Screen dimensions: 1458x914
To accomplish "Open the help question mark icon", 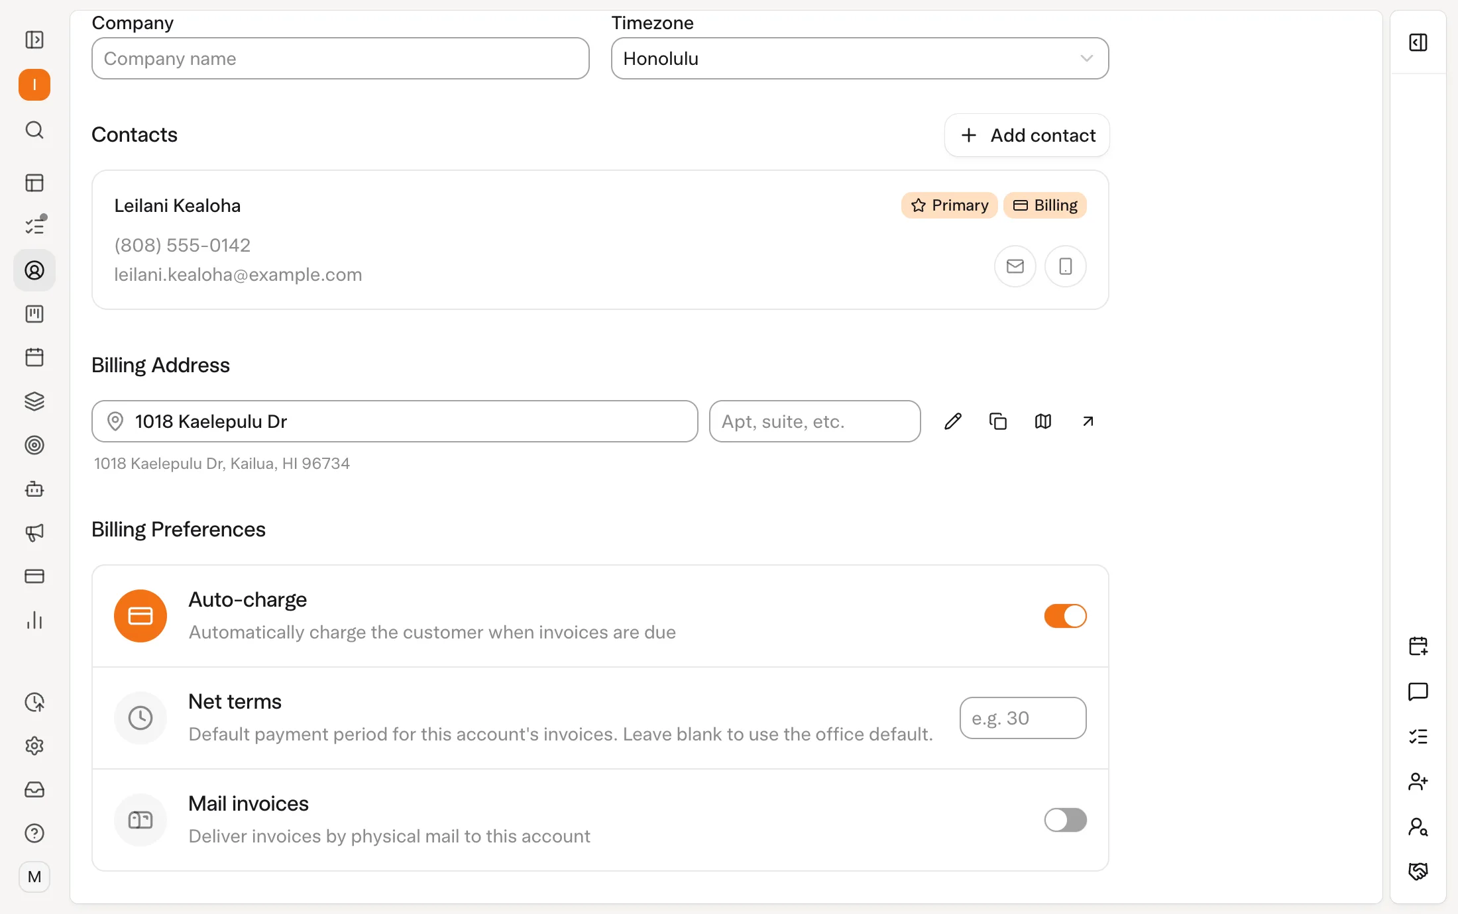I will pos(34,833).
